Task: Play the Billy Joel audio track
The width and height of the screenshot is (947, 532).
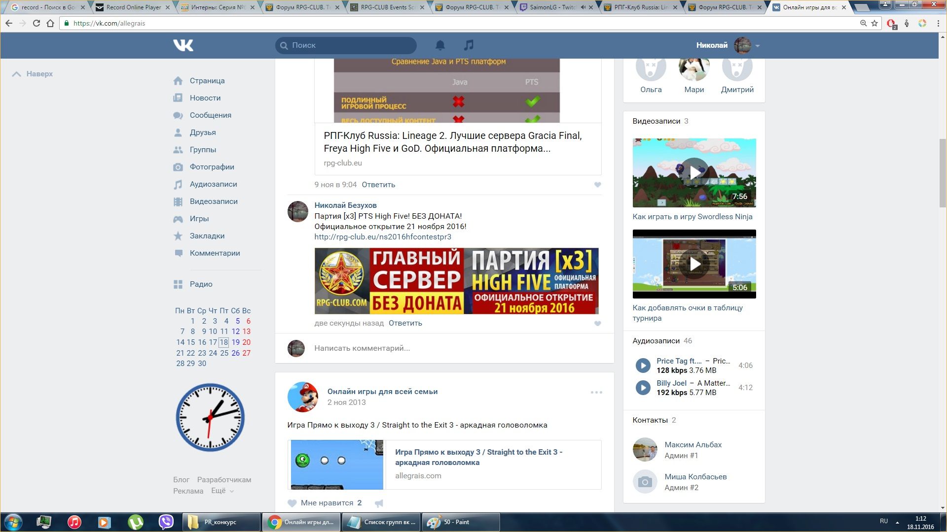Action: click(x=643, y=388)
